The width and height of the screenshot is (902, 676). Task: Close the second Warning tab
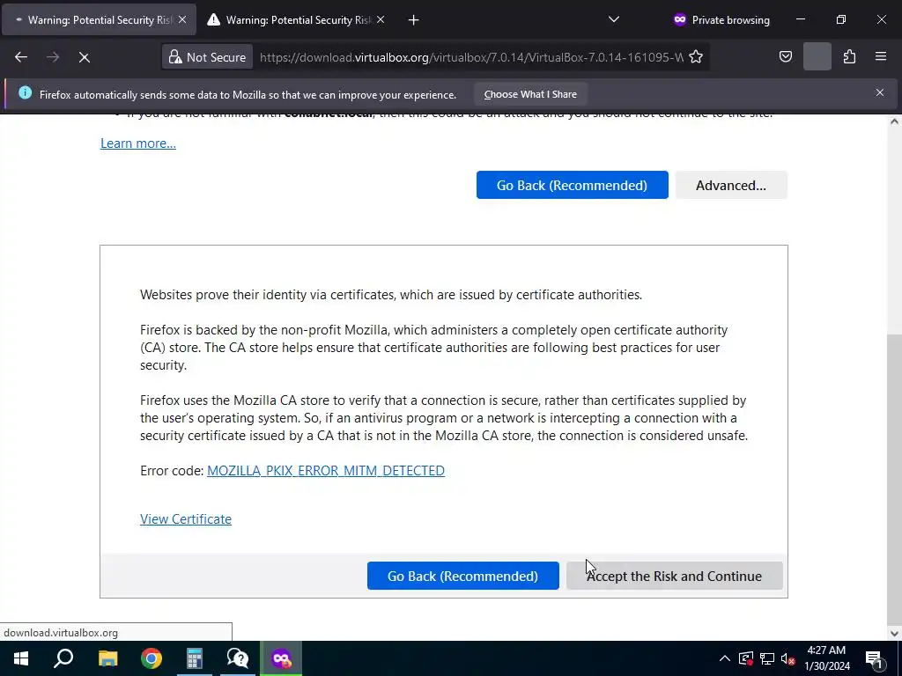381,19
